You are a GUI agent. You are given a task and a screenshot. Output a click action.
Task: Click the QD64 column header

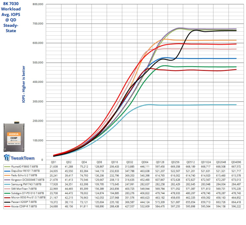145,162
